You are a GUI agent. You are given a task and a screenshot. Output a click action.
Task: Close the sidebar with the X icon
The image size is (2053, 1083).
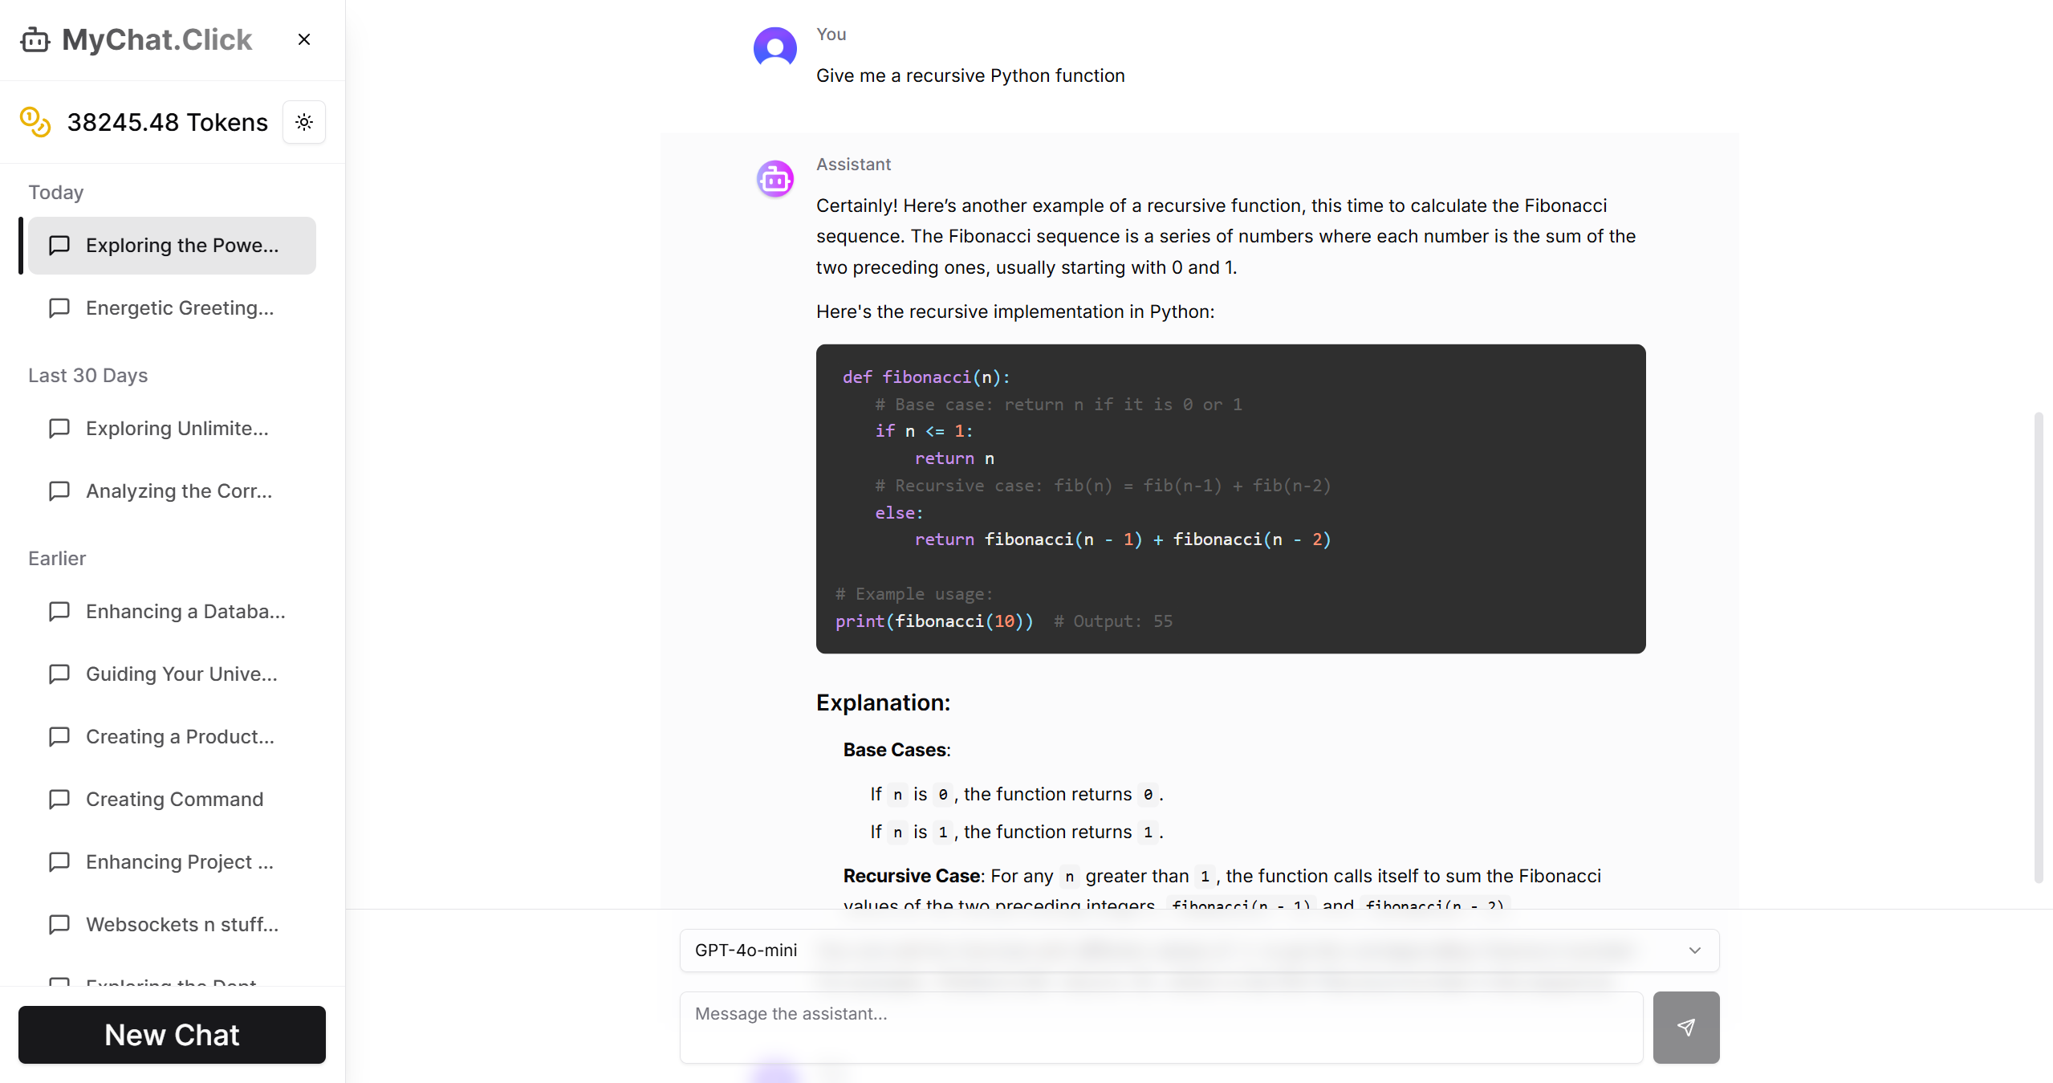304,39
